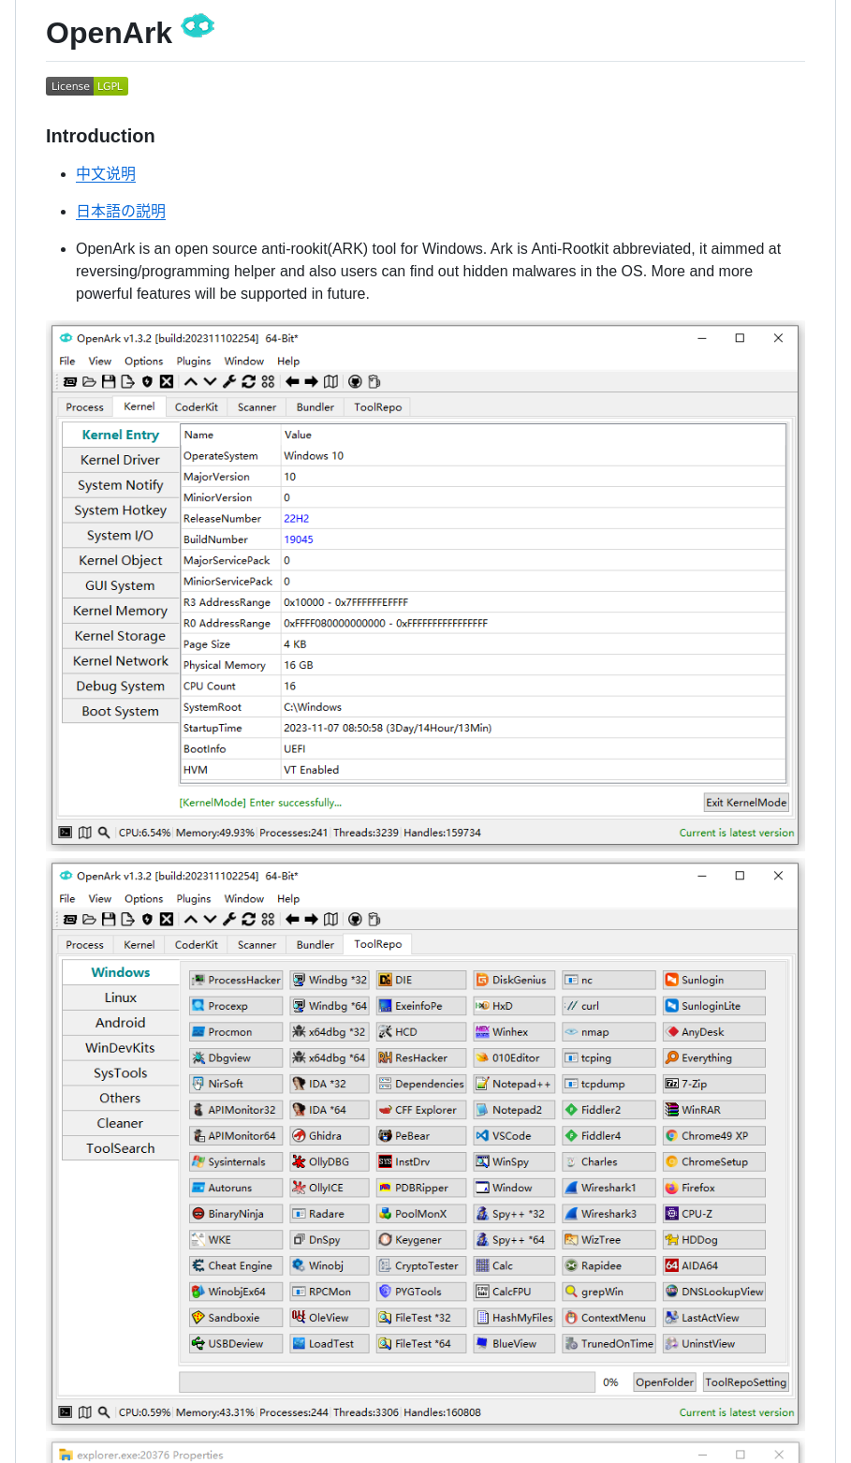
Task: Click the console icon in the status bar
Action: pos(66,832)
